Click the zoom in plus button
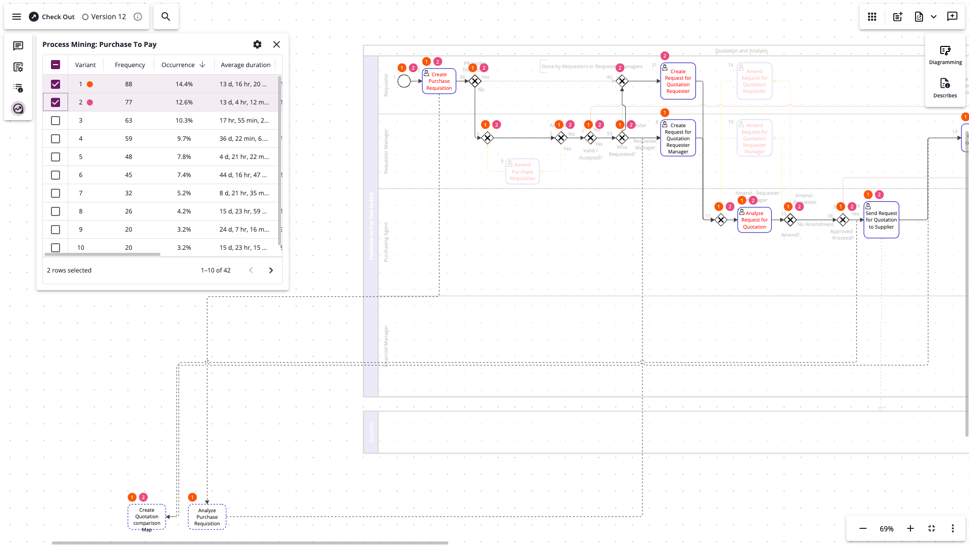This screenshot has width=969, height=545. click(x=910, y=528)
